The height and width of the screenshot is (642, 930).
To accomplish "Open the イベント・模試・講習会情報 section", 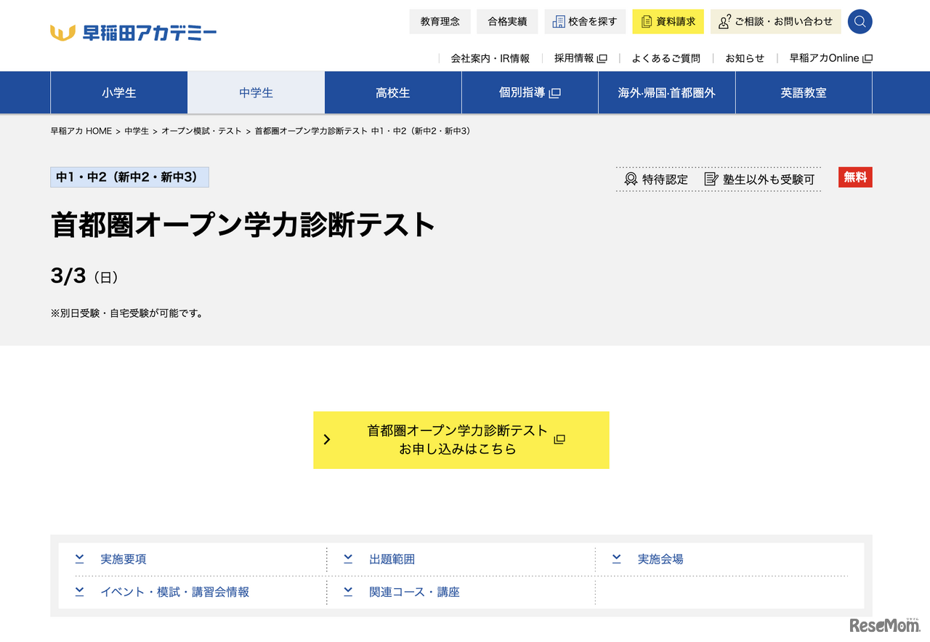I will pos(174,592).
